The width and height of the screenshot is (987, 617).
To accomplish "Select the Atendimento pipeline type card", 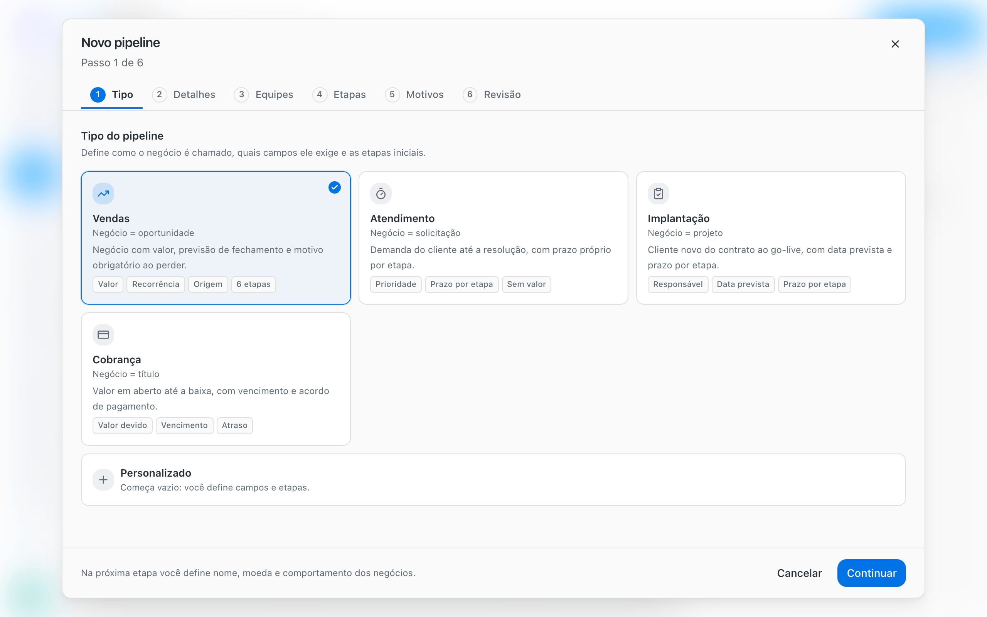I will (493, 238).
